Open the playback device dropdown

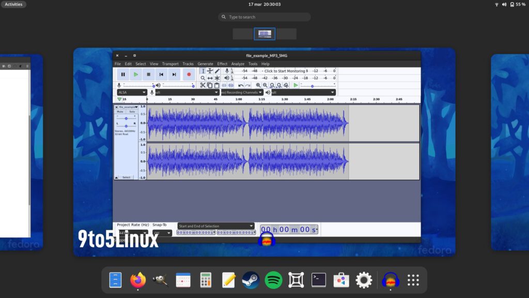303,92
